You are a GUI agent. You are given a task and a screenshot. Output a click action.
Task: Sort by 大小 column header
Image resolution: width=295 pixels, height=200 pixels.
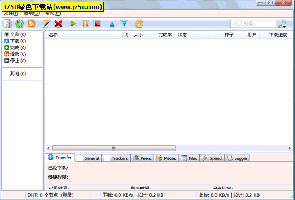pos(142,35)
